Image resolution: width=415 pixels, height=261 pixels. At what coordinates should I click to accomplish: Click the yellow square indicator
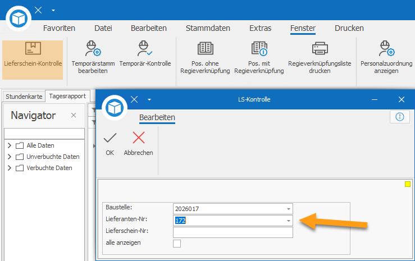point(408,184)
